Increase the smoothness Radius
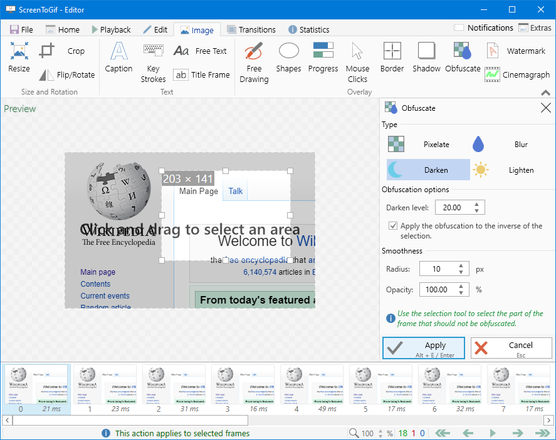This screenshot has width=556, height=440. click(461, 266)
